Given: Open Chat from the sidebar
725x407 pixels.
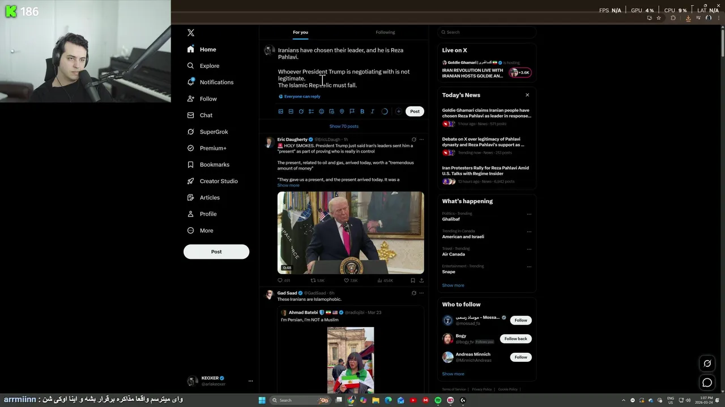Looking at the screenshot, I should 199,115.
